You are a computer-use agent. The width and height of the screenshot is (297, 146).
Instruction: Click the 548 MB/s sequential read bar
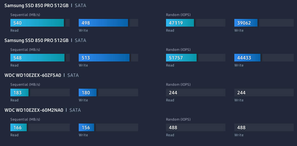[37, 58]
